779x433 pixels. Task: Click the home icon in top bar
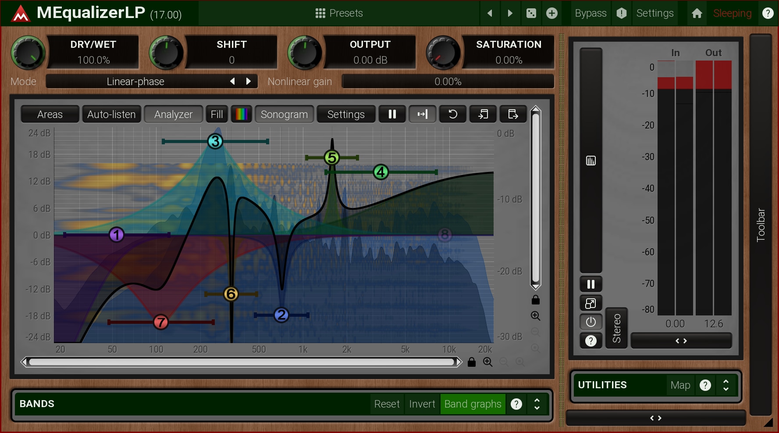coord(697,13)
